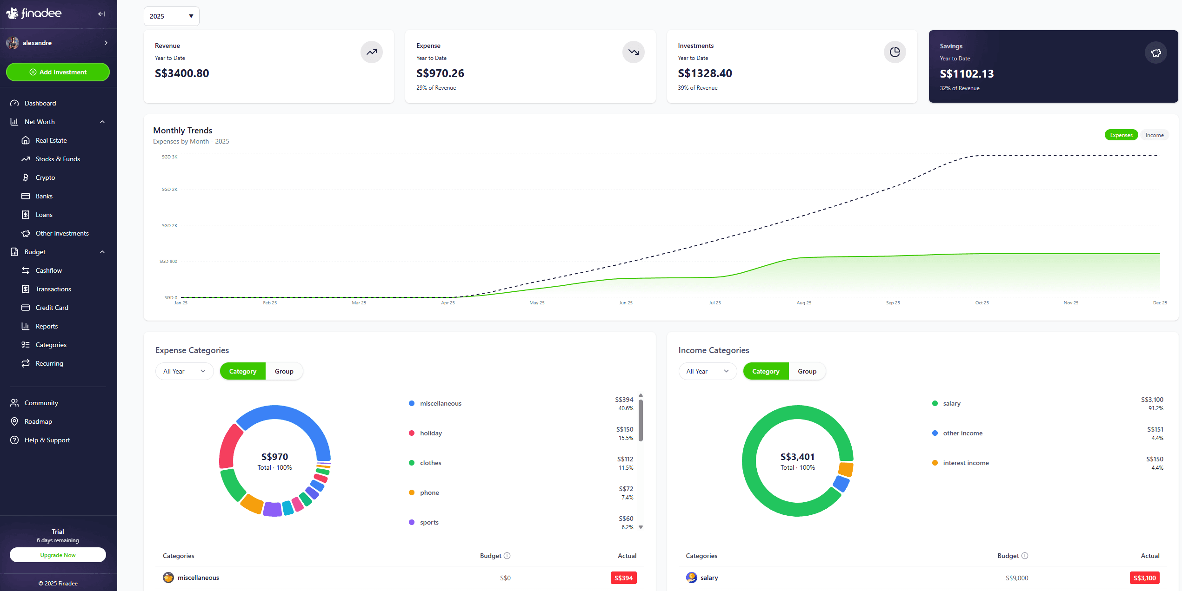Click the Investments pie chart icon
1182x591 pixels.
[895, 52]
